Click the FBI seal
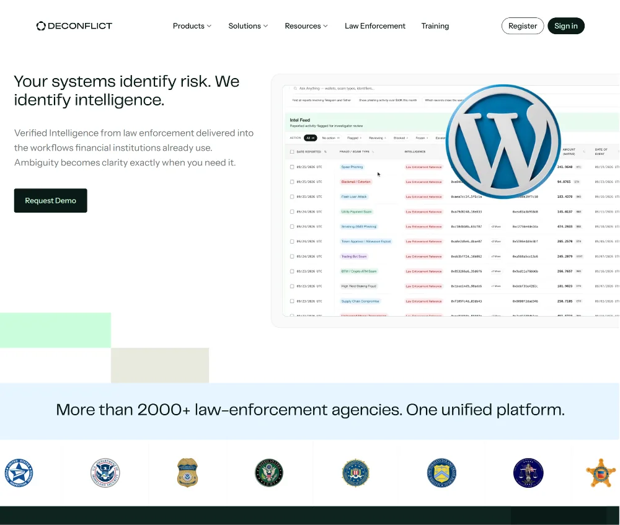Screen dimensions: 620x525 [355, 473]
